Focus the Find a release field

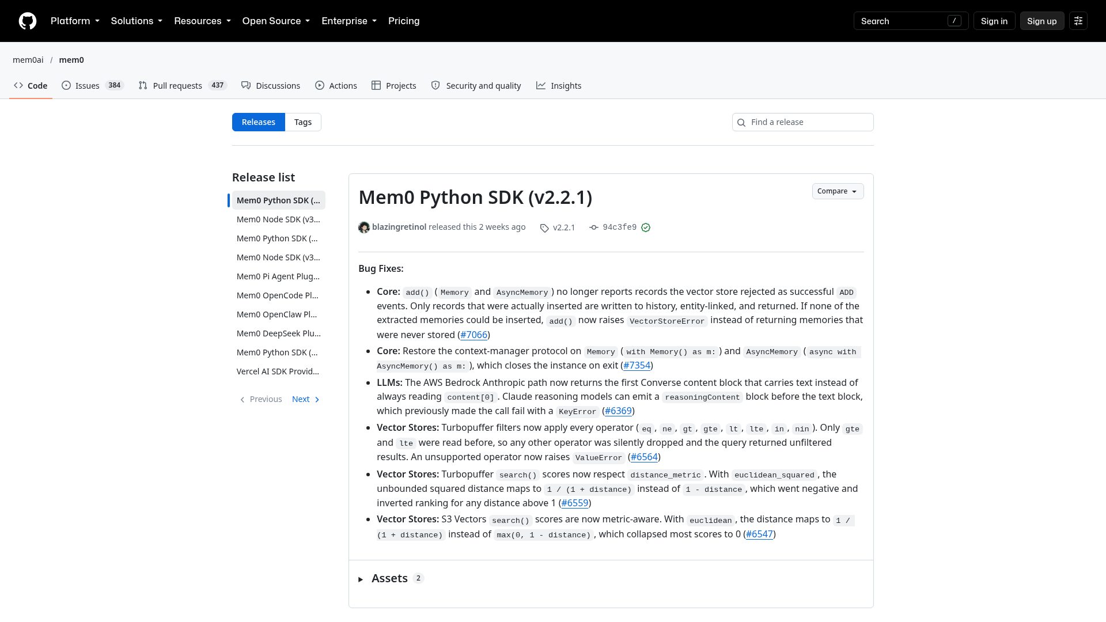pos(803,122)
